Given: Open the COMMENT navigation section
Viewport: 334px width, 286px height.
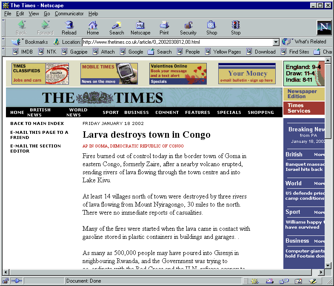Looking at the screenshot, I should (167, 112).
